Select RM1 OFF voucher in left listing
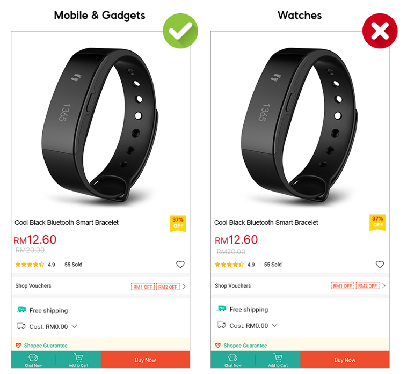Screen dimensions: 407x374 143,287
